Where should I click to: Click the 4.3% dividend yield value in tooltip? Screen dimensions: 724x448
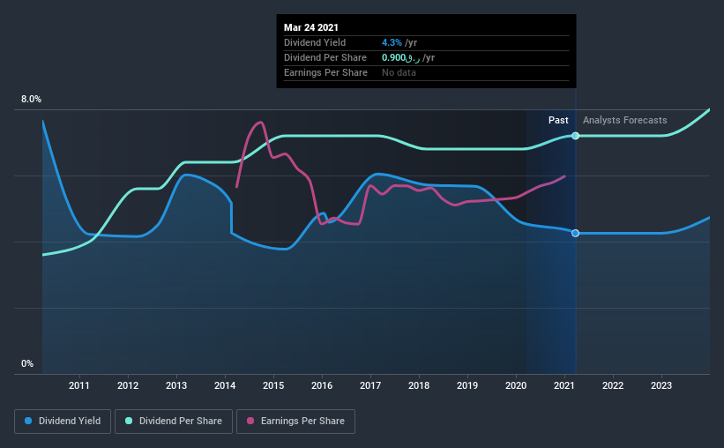(x=392, y=42)
